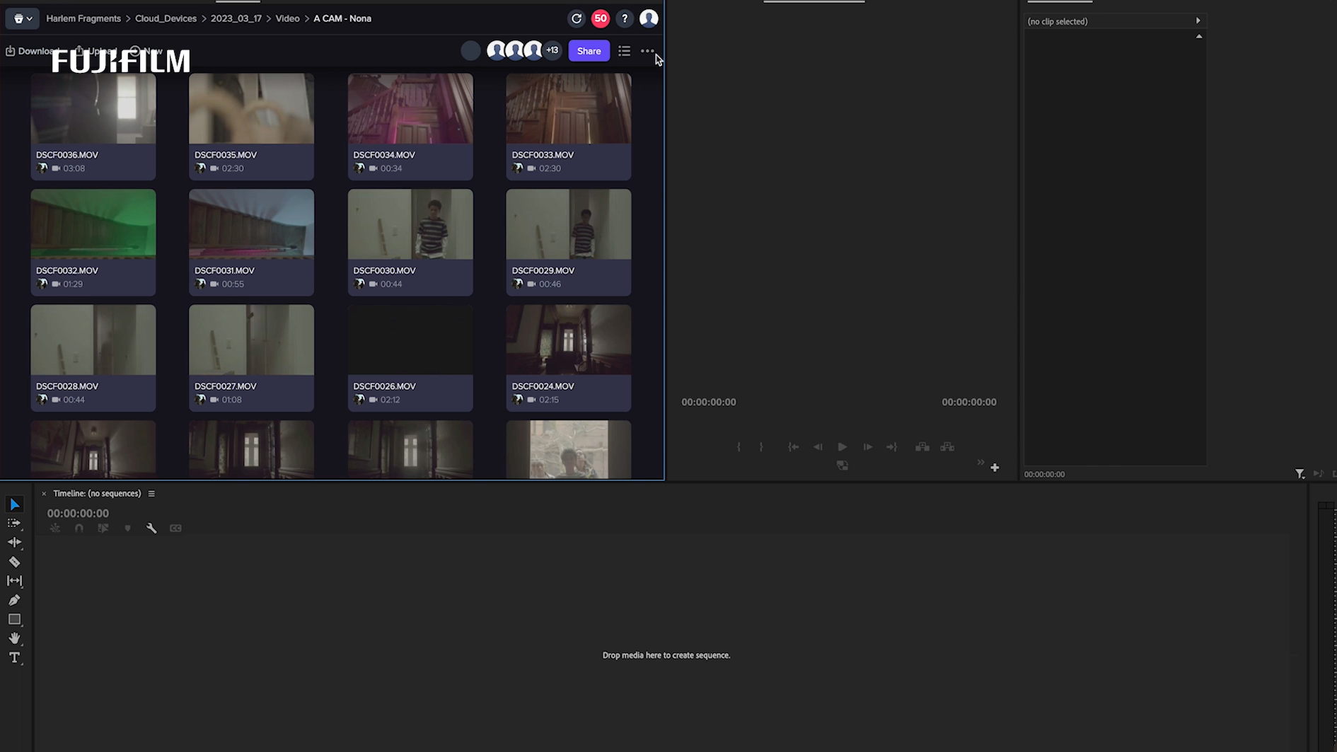
Task: Refresh the Frame.io panel
Action: [x=577, y=18]
